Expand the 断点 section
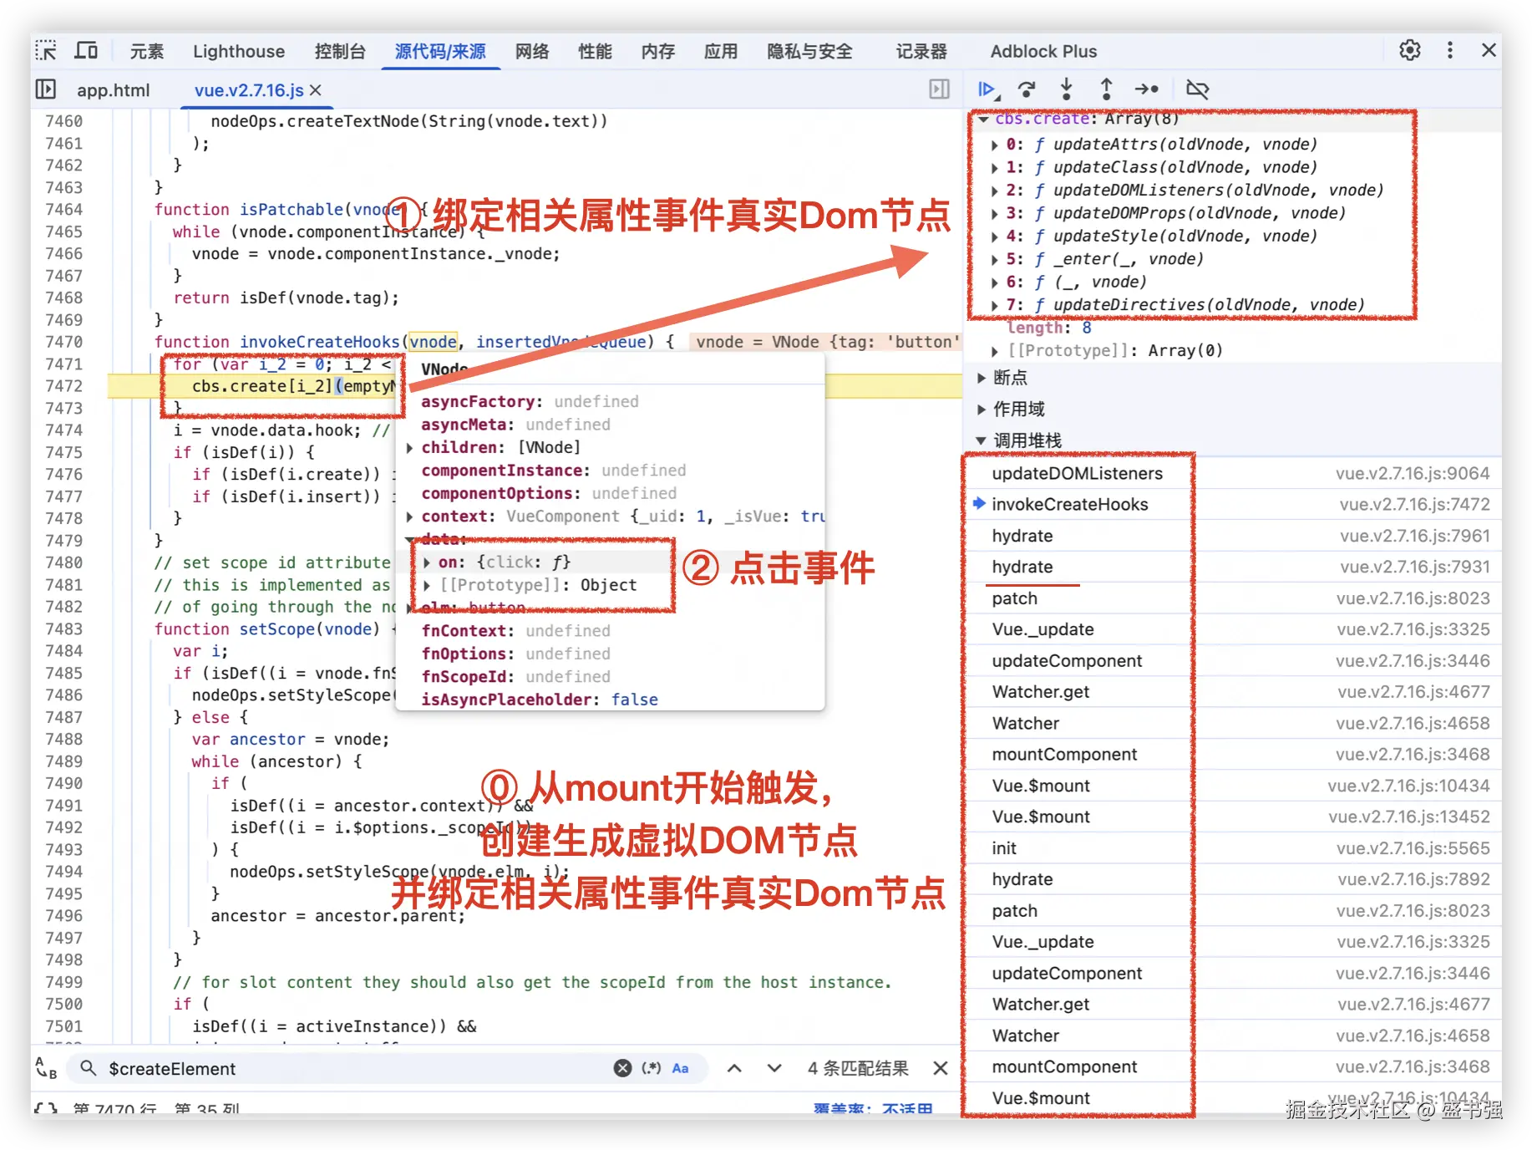 point(982,378)
